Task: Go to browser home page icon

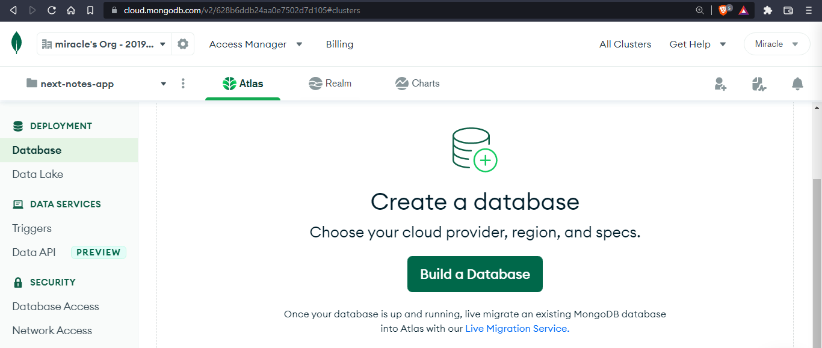Action: (71, 10)
